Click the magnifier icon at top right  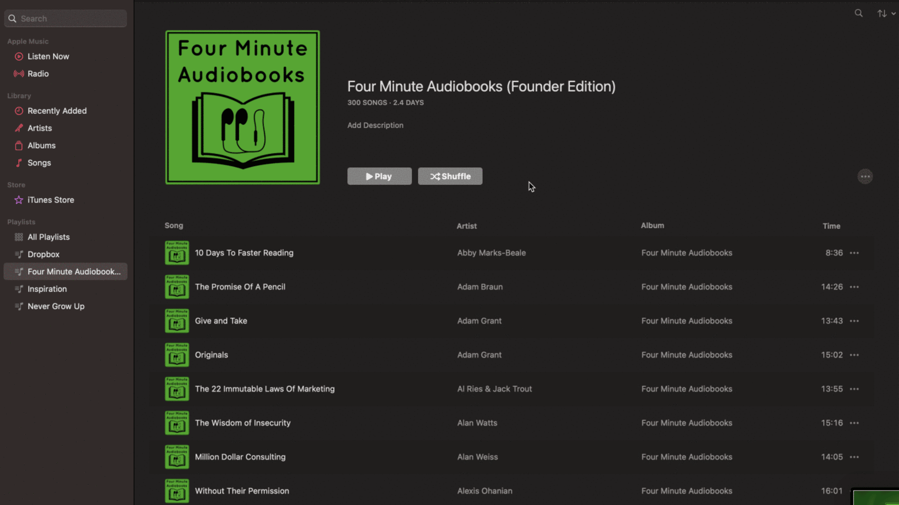858,13
